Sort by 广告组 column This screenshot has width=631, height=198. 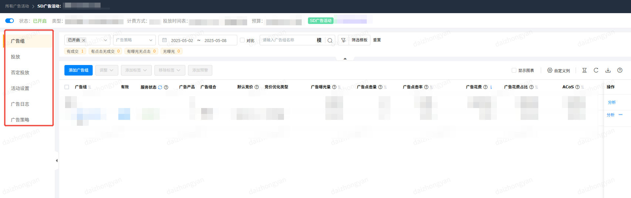pos(90,87)
